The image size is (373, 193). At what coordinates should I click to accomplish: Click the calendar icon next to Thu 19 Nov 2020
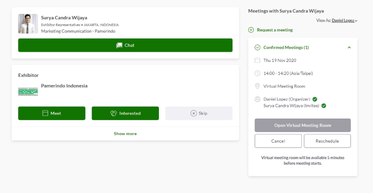pyautogui.click(x=257, y=60)
